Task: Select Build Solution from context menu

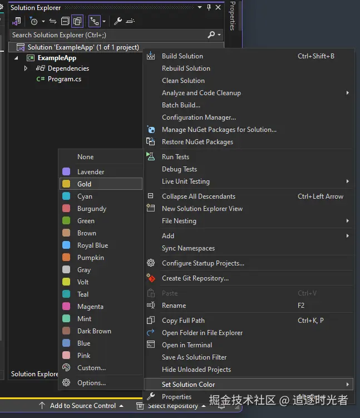Action: pos(182,56)
